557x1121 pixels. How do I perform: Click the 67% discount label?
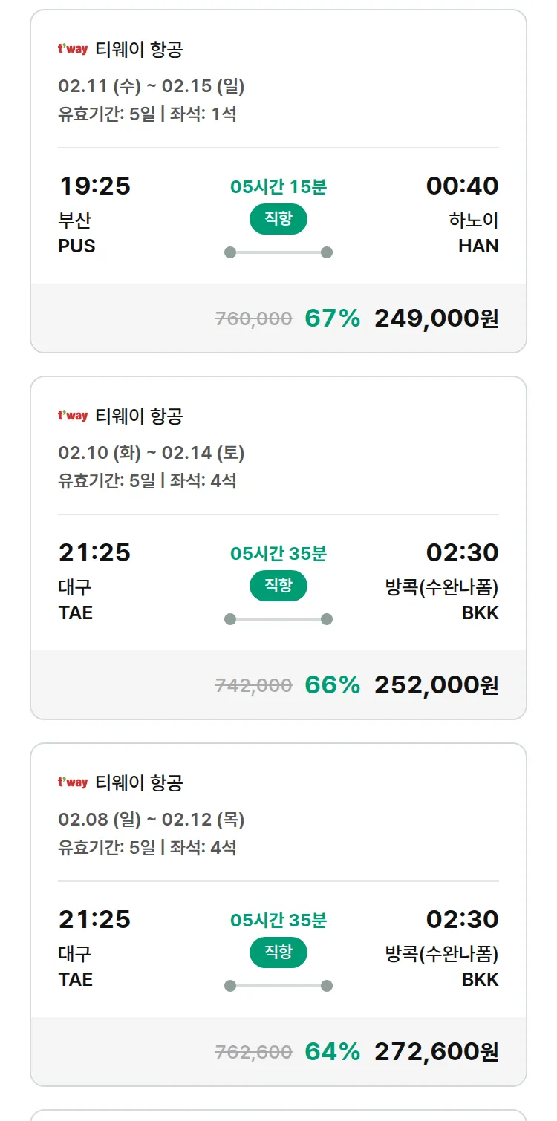click(x=332, y=318)
